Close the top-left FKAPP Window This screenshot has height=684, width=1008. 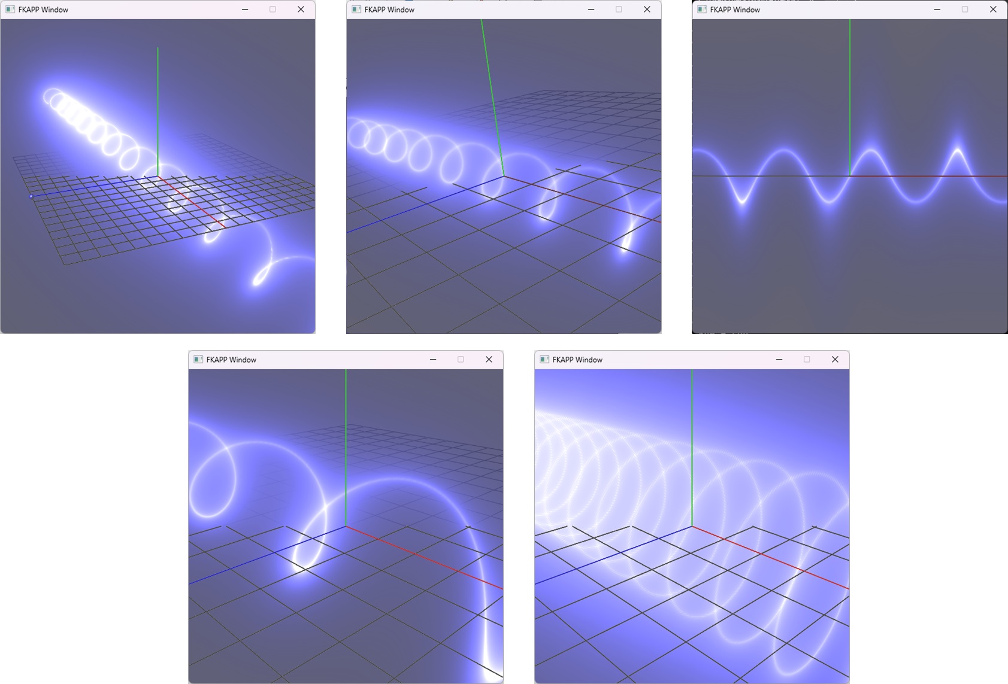(x=301, y=10)
